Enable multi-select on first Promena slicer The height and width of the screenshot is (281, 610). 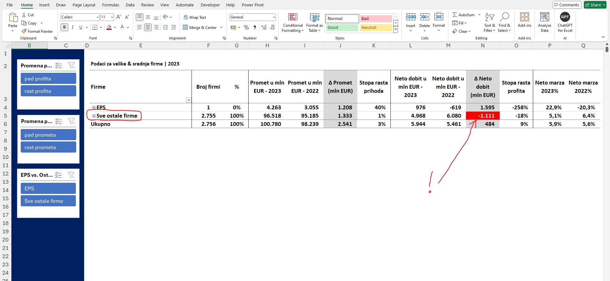(x=58, y=65)
